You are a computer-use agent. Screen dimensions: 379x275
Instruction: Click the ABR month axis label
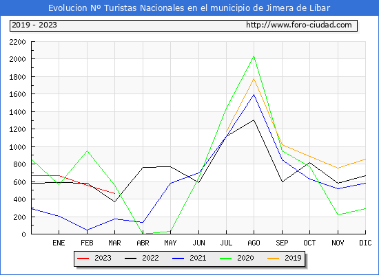click(x=143, y=243)
